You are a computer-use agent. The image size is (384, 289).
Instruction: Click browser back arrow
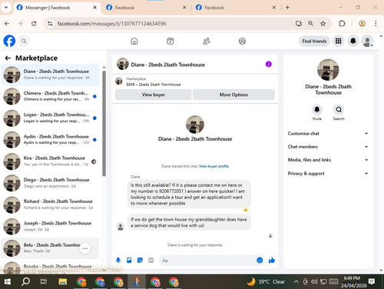tap(7, 24)
